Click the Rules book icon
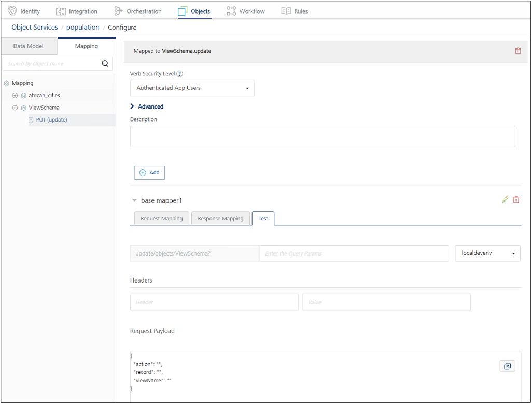The width and height of the screenshot is (531, 403). click(x=286, y=11)
